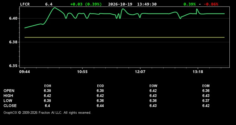Click the green +0.03 (0.39%) change value
Image resolution: width=236 pixels, height=125 pixels.
point(86,4)
